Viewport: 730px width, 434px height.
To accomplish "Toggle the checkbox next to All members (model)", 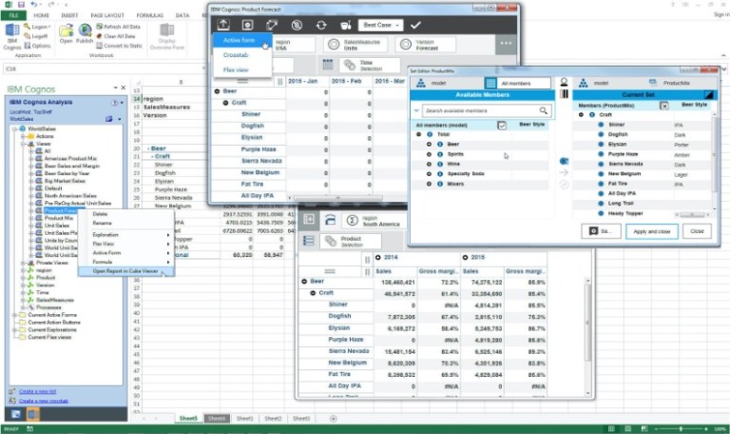I will (x=502, y=126).
